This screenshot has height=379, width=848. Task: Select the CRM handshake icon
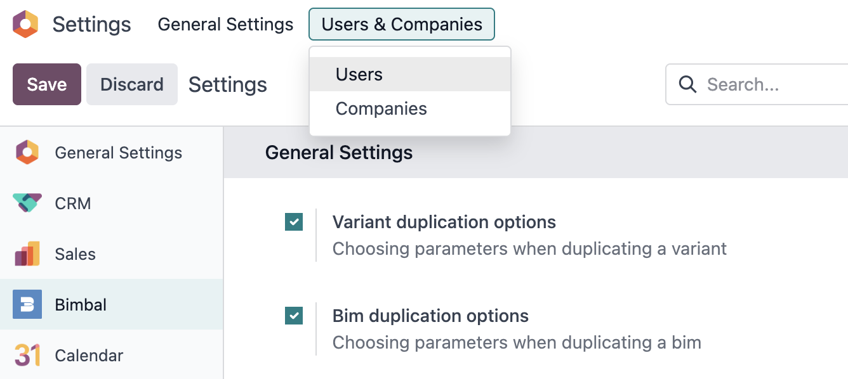click(27, 203)
